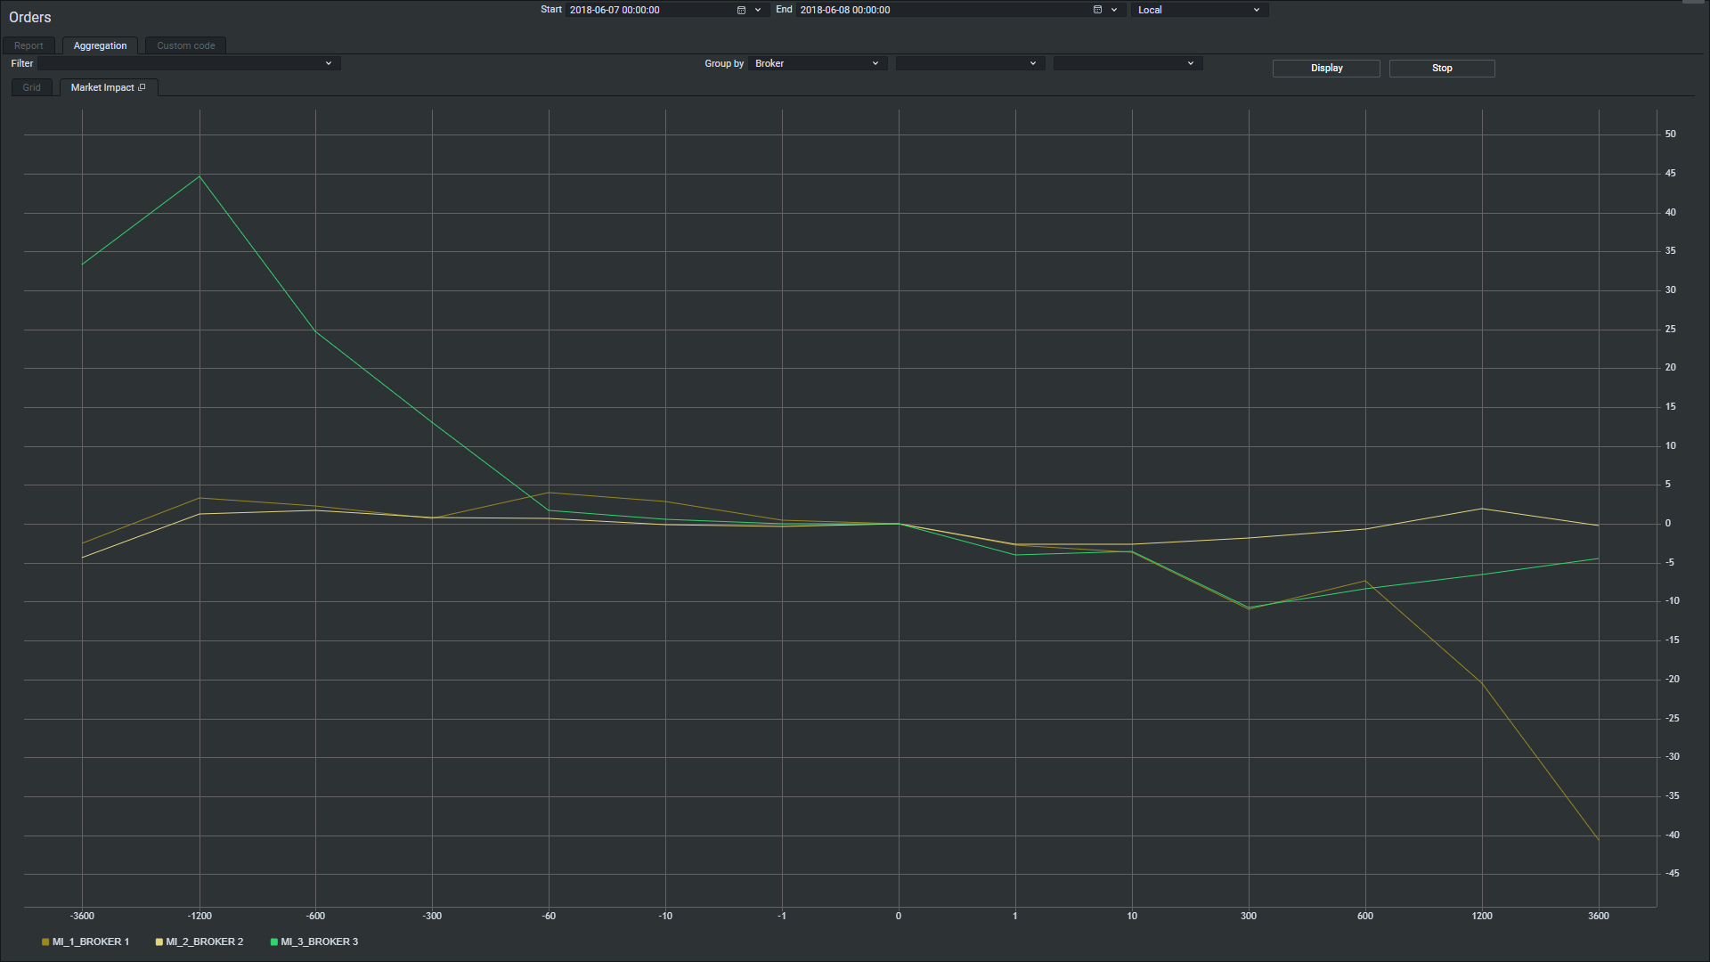Switch to the Custom code tab

point(185,45)
